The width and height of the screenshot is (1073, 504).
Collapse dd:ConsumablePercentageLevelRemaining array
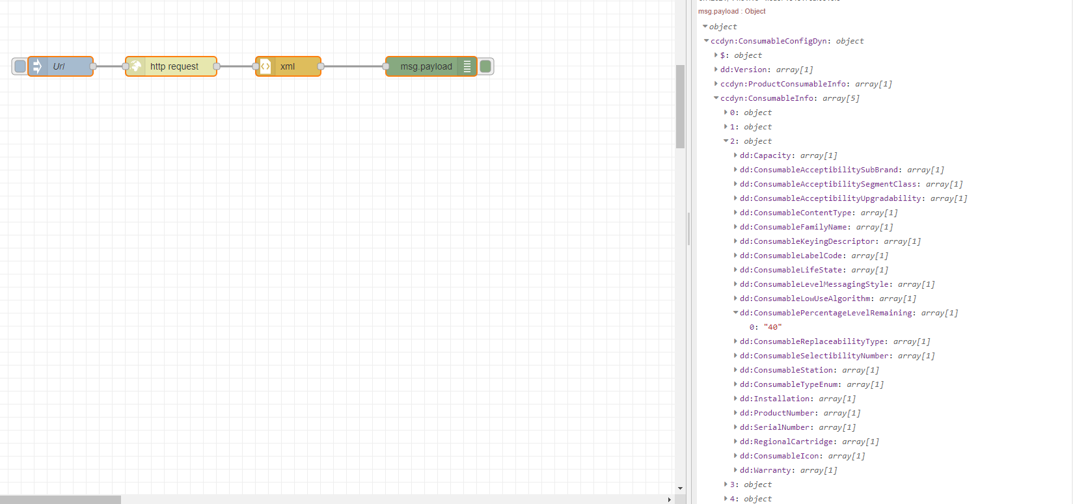click(x=736, y=313)
